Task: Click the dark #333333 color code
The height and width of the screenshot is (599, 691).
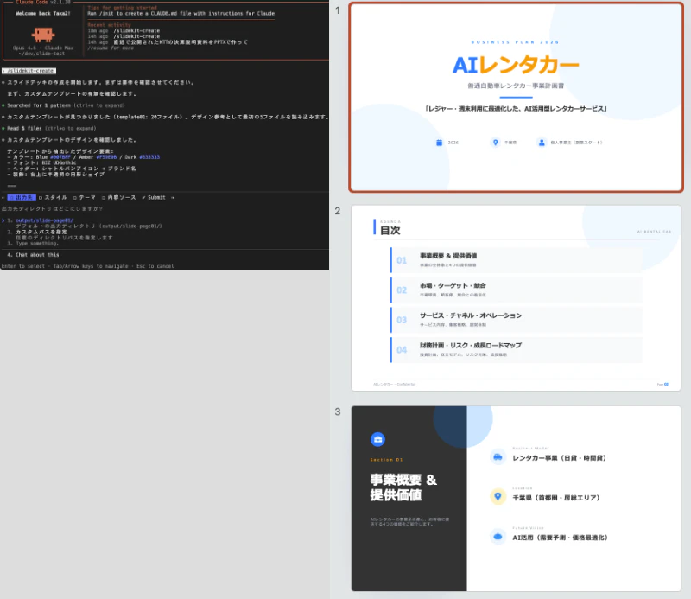Action: click(x=149, y=157)
